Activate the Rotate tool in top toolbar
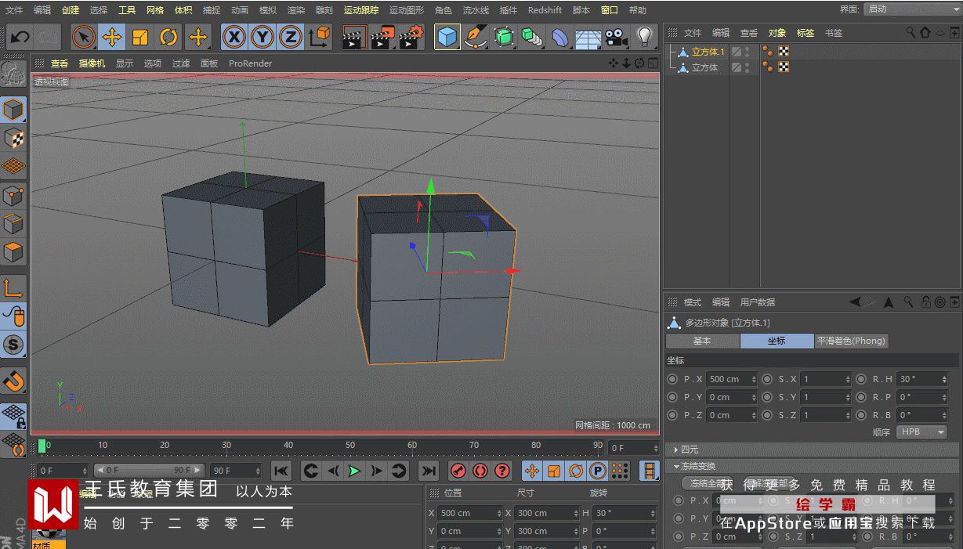Screen dimensions: 963x549 tap(168, 37)
